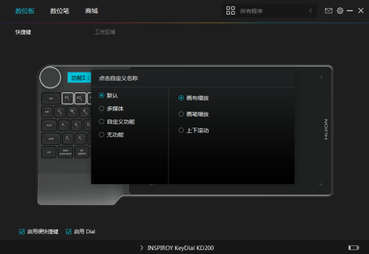Select the E key on keypad

(85, 112)
